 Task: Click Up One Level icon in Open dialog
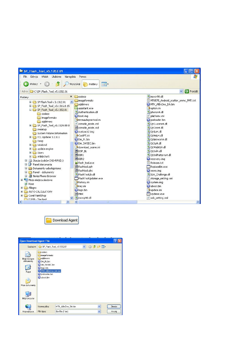[94, 246]
